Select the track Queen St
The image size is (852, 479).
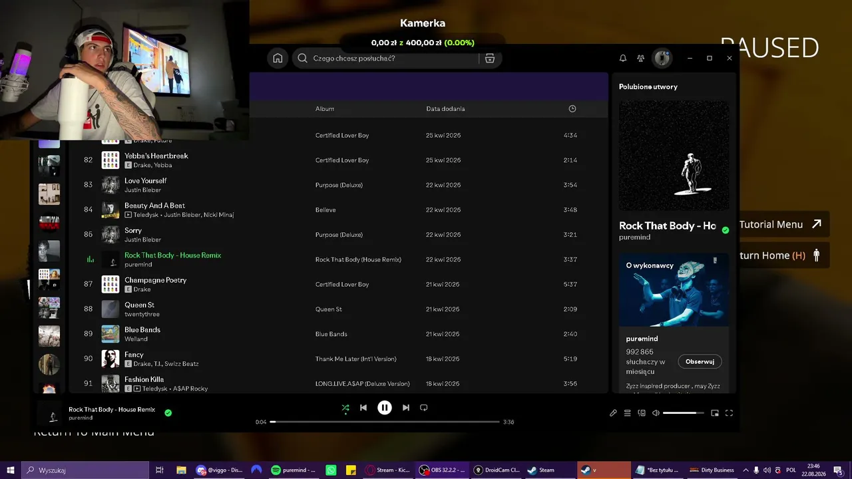[x=338, y=309]
